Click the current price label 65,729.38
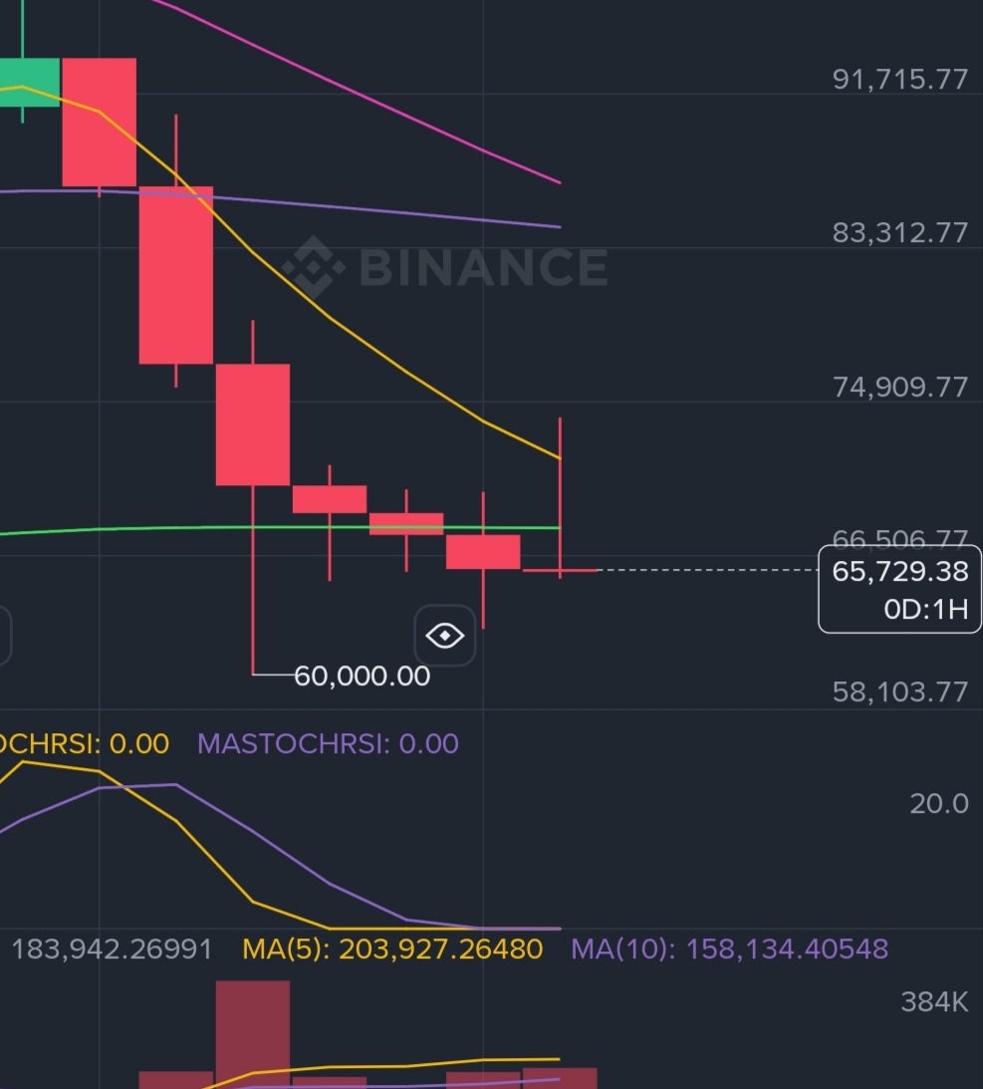The height and width of the screenshot is (1089, 983). pyautogui.click(x=899, y=572)
